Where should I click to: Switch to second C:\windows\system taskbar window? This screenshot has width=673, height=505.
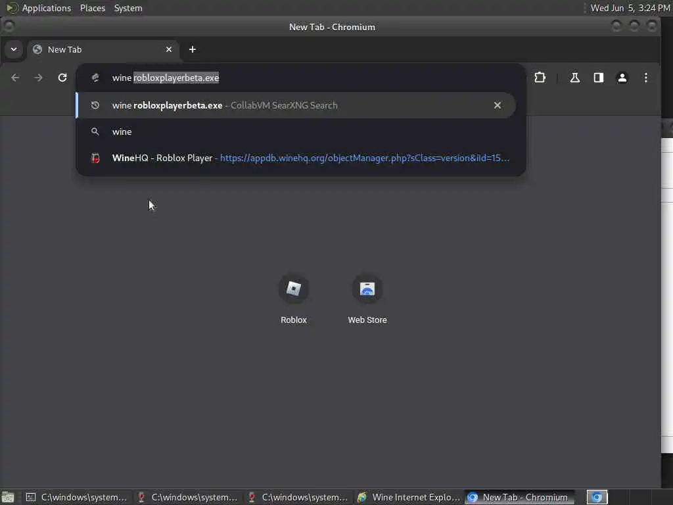[187, 497]
